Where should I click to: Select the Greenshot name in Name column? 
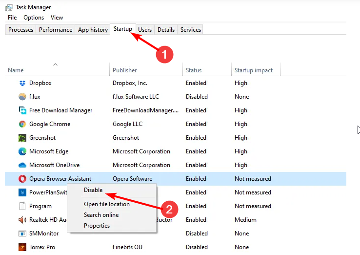(42, 138)
